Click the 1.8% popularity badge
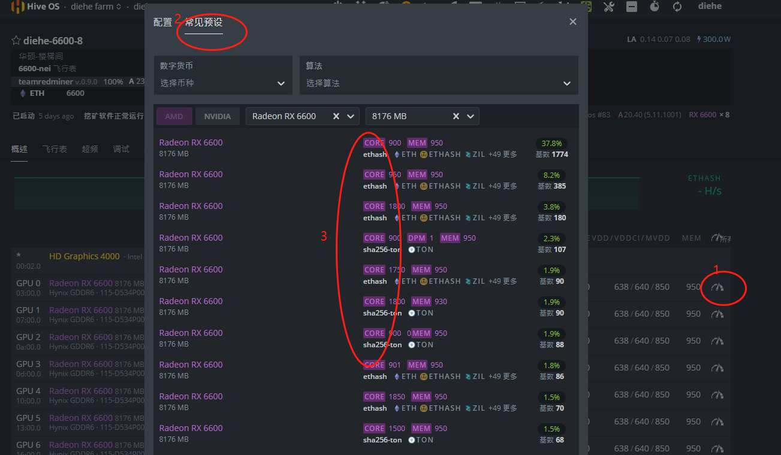This screenshot has width=781, height=455. 551,365
